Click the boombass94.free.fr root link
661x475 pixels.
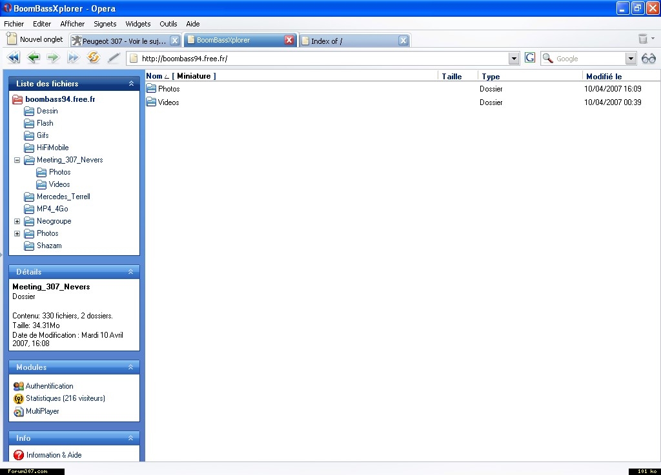pos(60,99)
